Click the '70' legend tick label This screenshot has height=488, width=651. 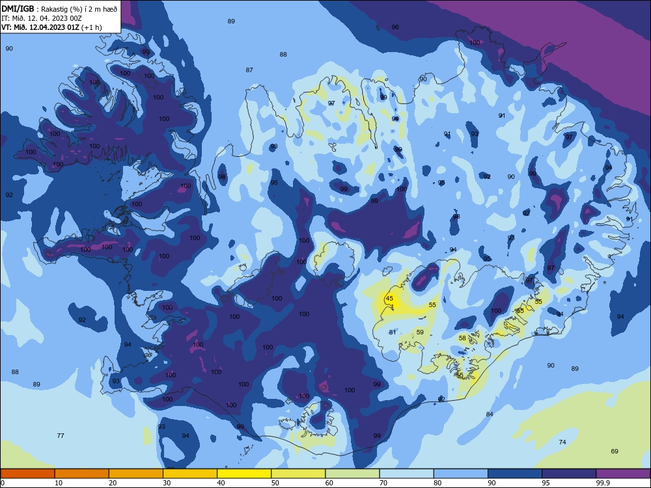point(383,483)
